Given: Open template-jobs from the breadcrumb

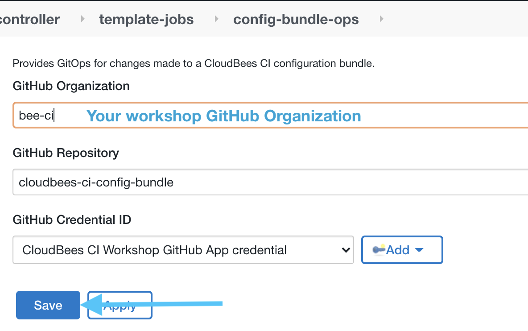Looking at the screenshot, I should pos(146,19).
